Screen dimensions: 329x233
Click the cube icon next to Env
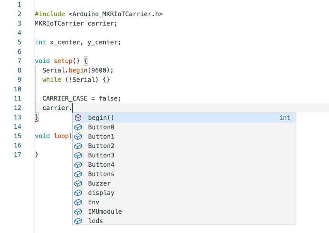pos(78,202)
